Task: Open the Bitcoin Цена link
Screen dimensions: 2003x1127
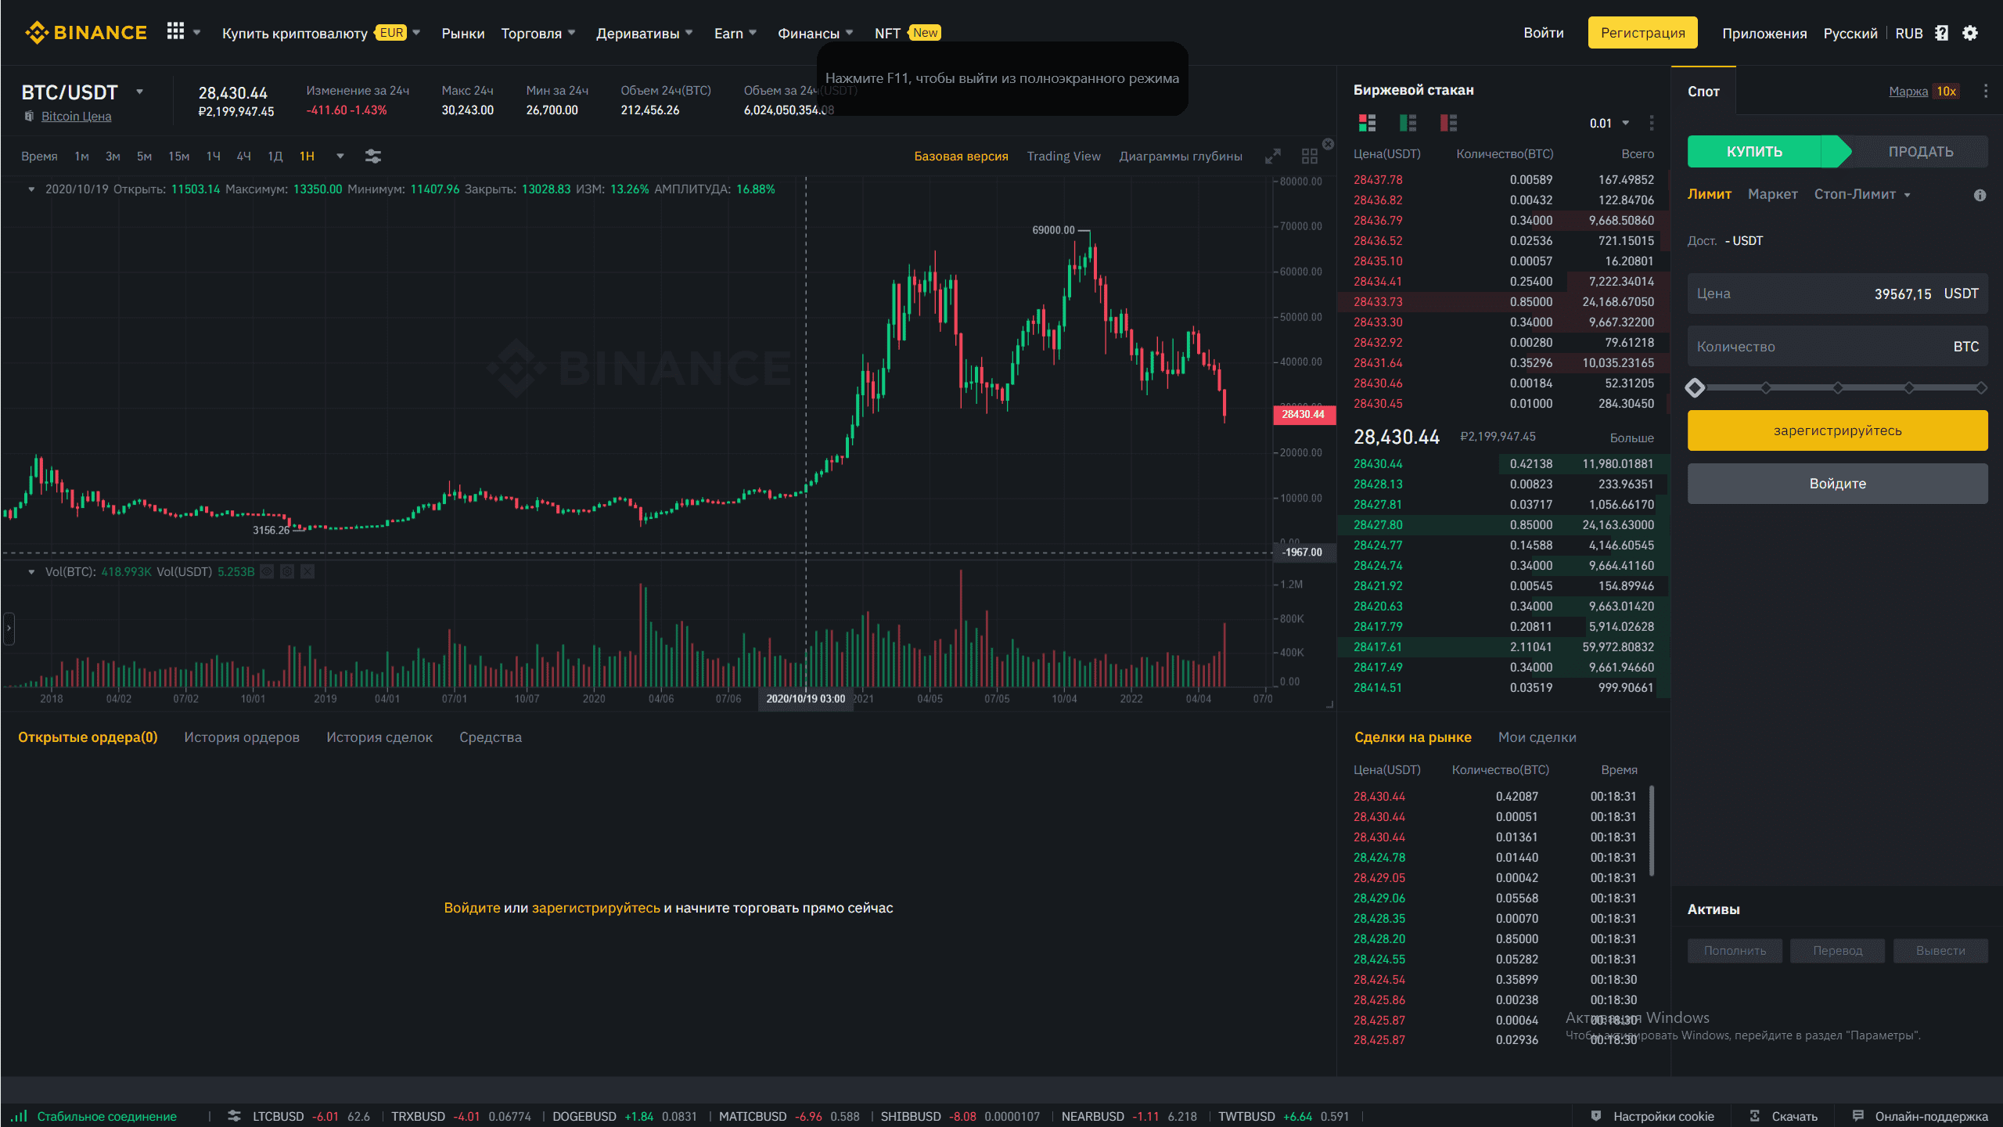Action: click(76, 117)
